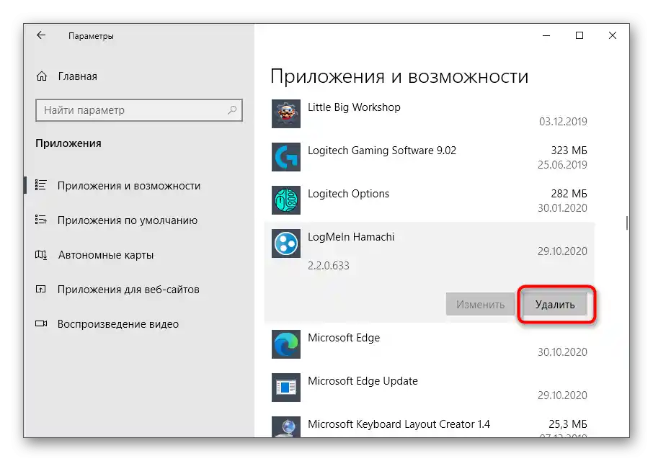
Task: Click the Приложения и возможности list icon
Action: 41,185
